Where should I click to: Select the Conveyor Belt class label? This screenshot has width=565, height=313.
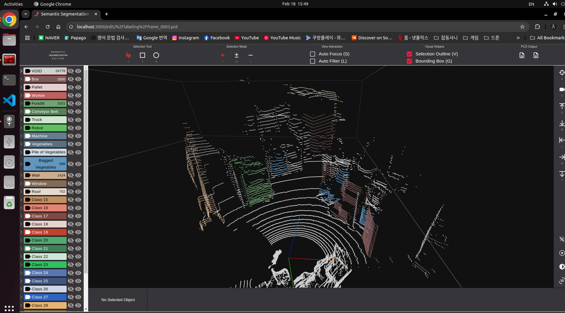coord(45,112)
